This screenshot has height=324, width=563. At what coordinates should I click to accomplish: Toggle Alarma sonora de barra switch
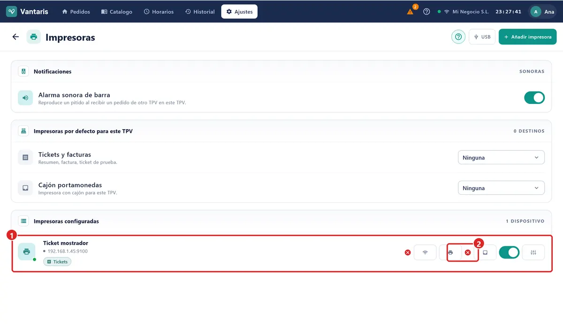click(534, 98)
